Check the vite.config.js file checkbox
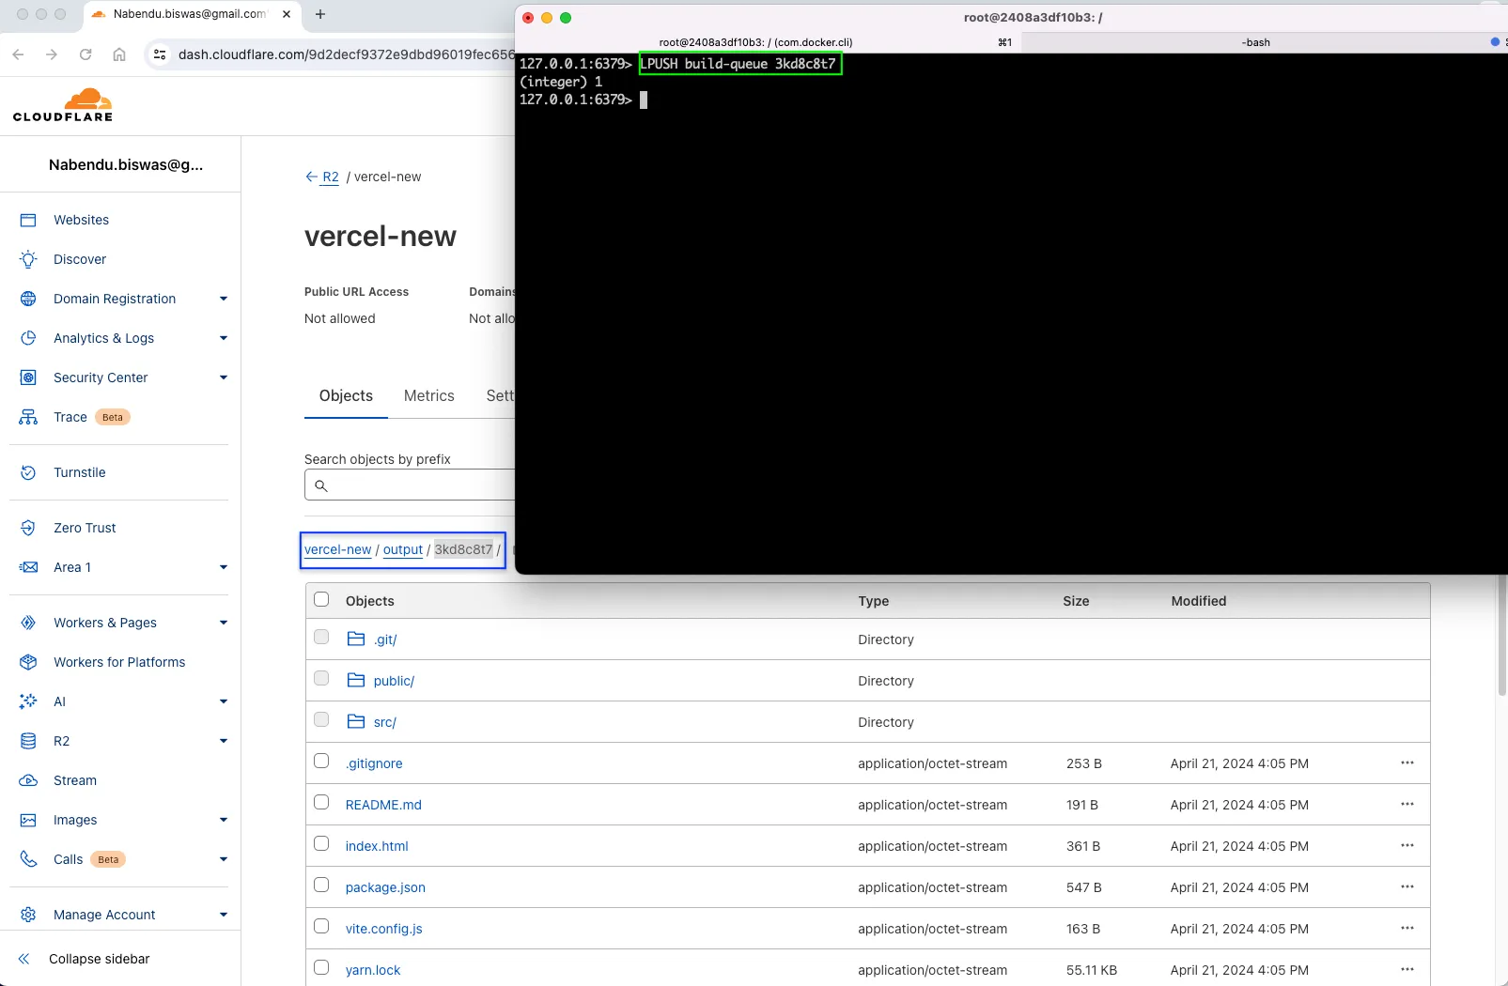This screenshot has height=986, width=1508. pyautogui.click(x=321, y=926)
